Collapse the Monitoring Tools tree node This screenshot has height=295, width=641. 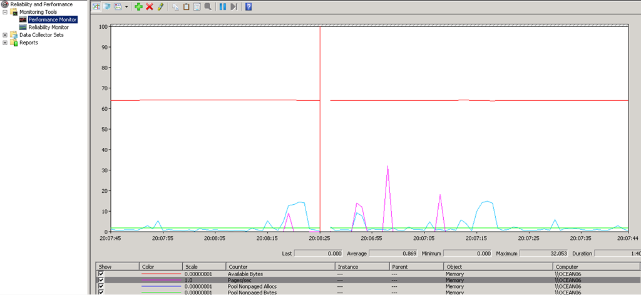tap(5, 12)
